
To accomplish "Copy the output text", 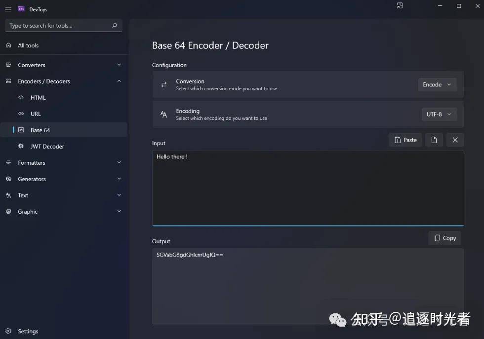I will [x=445, y=238].
